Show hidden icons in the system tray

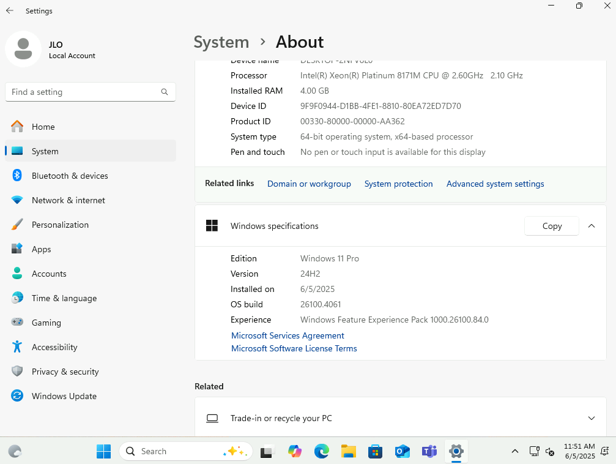pyautogui.click(x=514, y=451)
